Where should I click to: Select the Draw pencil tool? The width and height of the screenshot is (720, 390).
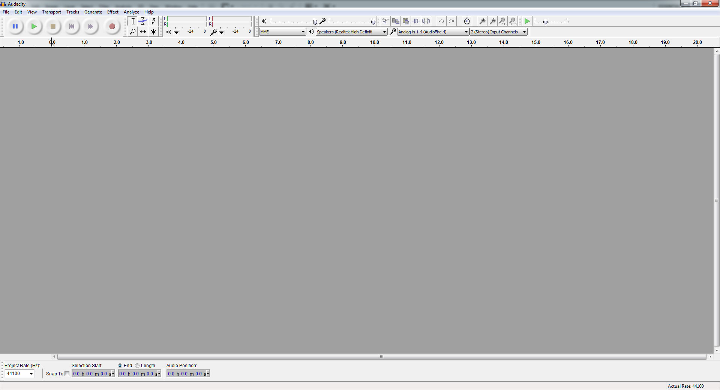[x=153, y=21]
